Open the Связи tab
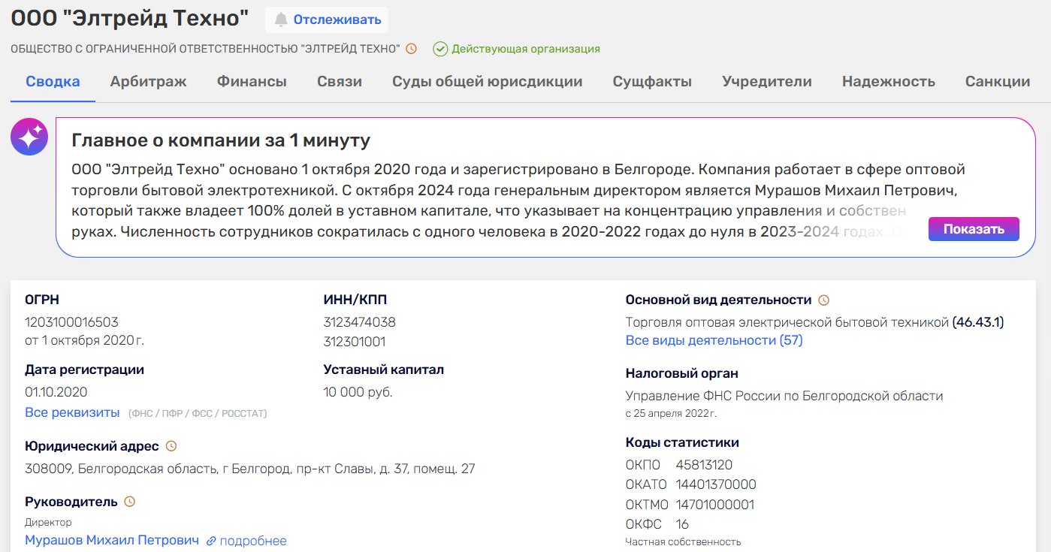The image size is (1051, 552). (340, 81)
